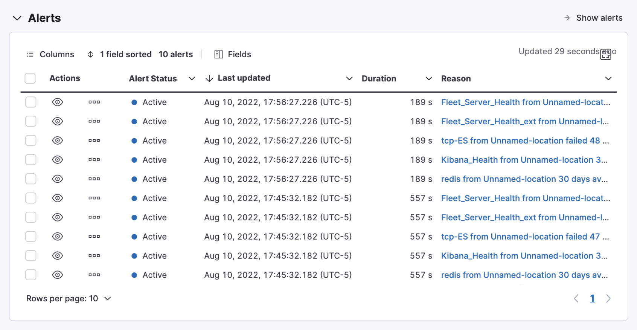Check the box for first Fleet_Server_Health alert

[x=31, y=102]
